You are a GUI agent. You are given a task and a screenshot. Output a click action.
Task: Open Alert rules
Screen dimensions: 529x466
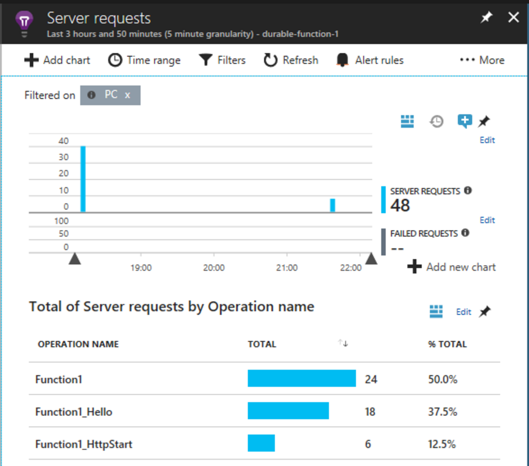(x=369, y=60)
